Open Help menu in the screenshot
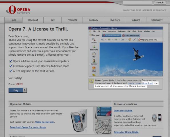 153,31
